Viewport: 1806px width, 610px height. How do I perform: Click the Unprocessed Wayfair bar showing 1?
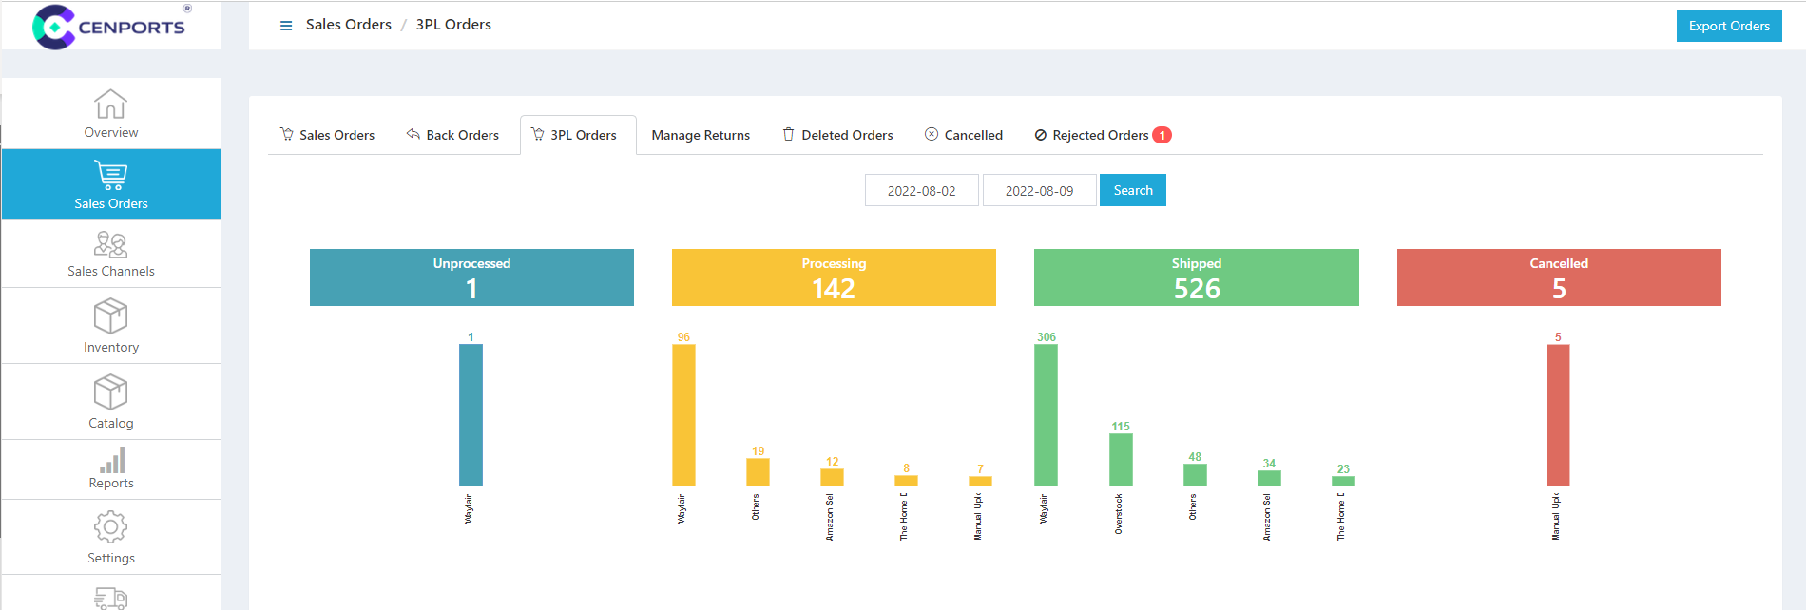click(471, 415)
